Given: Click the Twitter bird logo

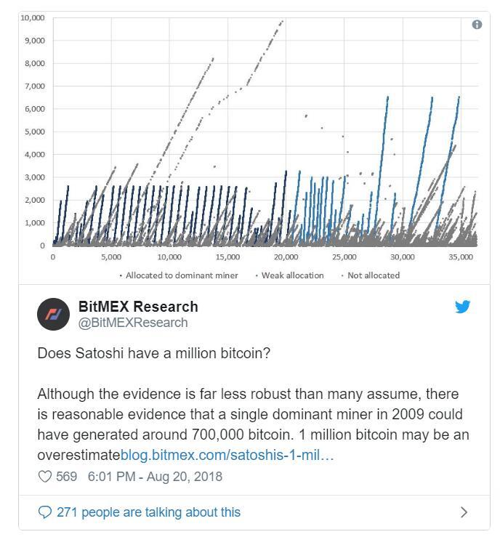Looking at the screenshot, I should (463, 307).
